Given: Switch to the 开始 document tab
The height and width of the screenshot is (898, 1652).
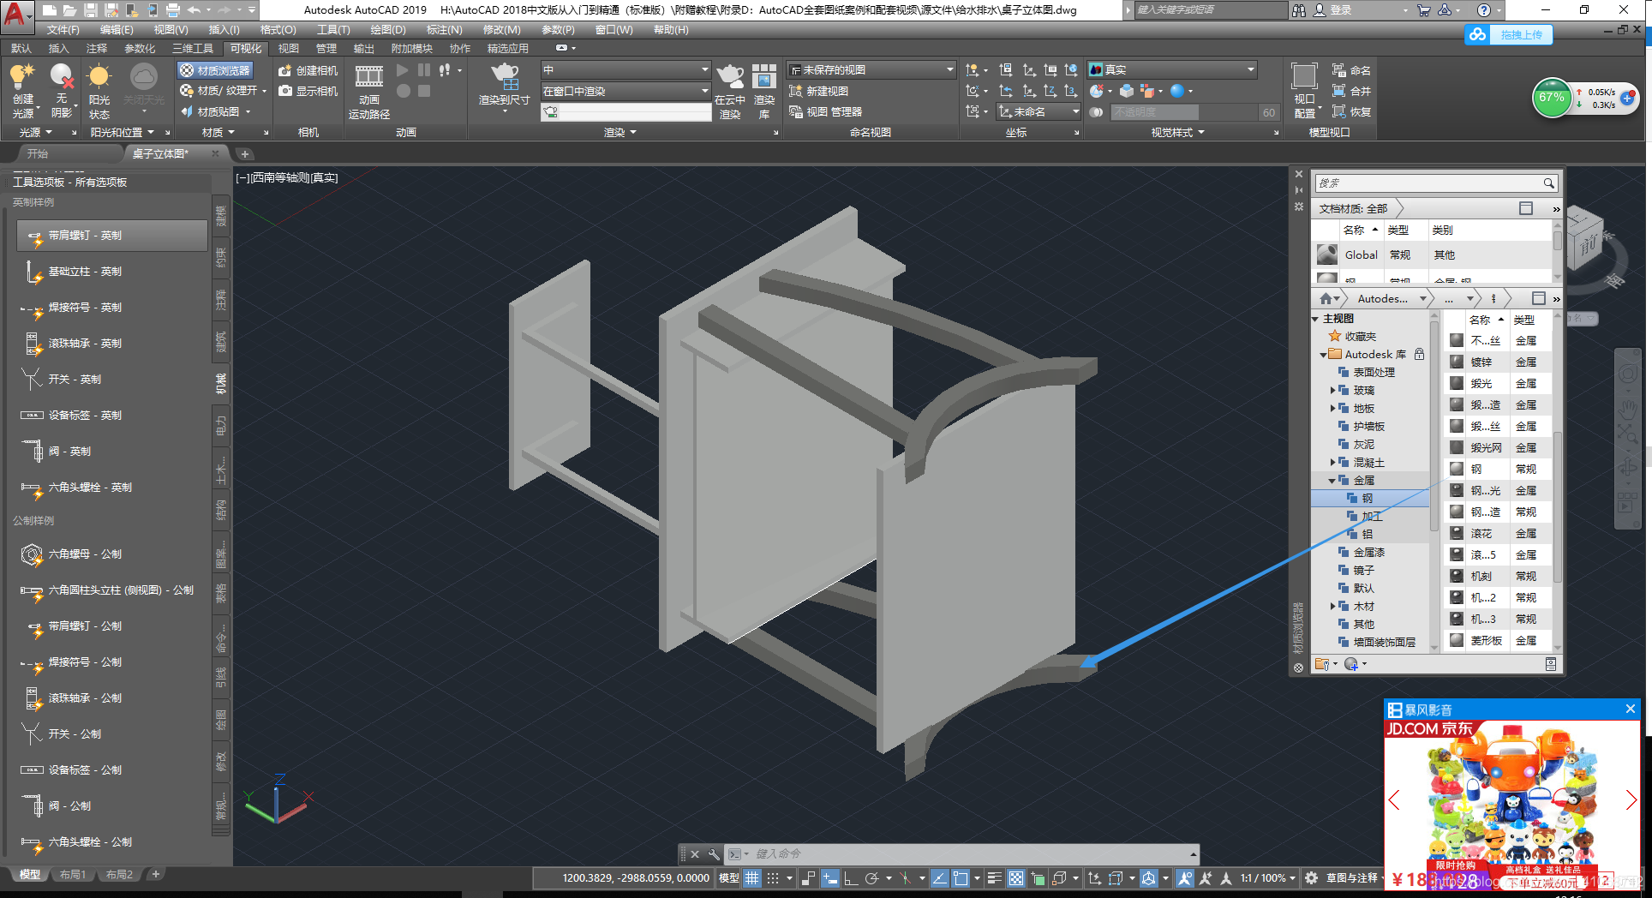Looking at the screenshot, I should click(38, 153).
